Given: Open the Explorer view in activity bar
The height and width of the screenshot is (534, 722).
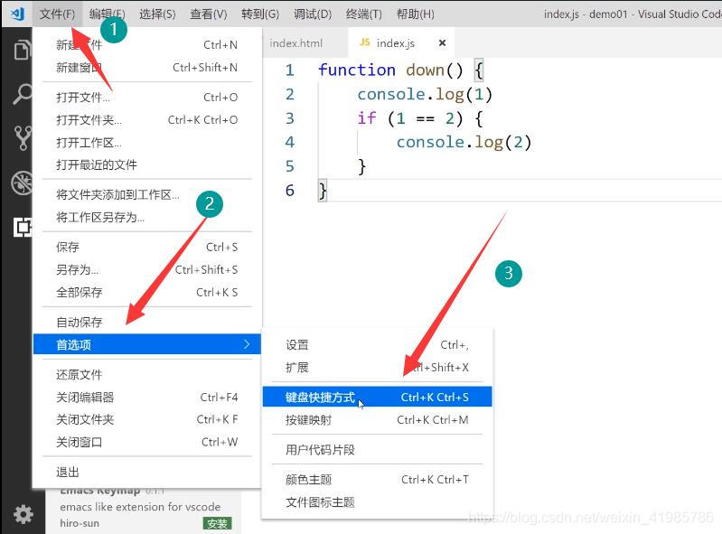Looking at the screenshot, I should click(22, 50).
